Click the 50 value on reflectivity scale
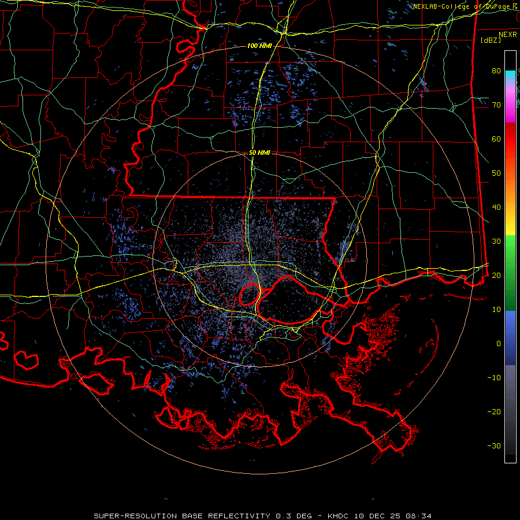This screenshot has width=520, height=520. (496, 173)
